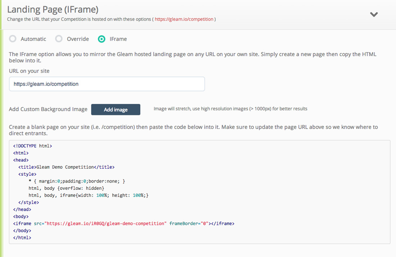Open the gleam.io/competition link in header
This screenshot has height=257, width=396.
tap(184, 19)
